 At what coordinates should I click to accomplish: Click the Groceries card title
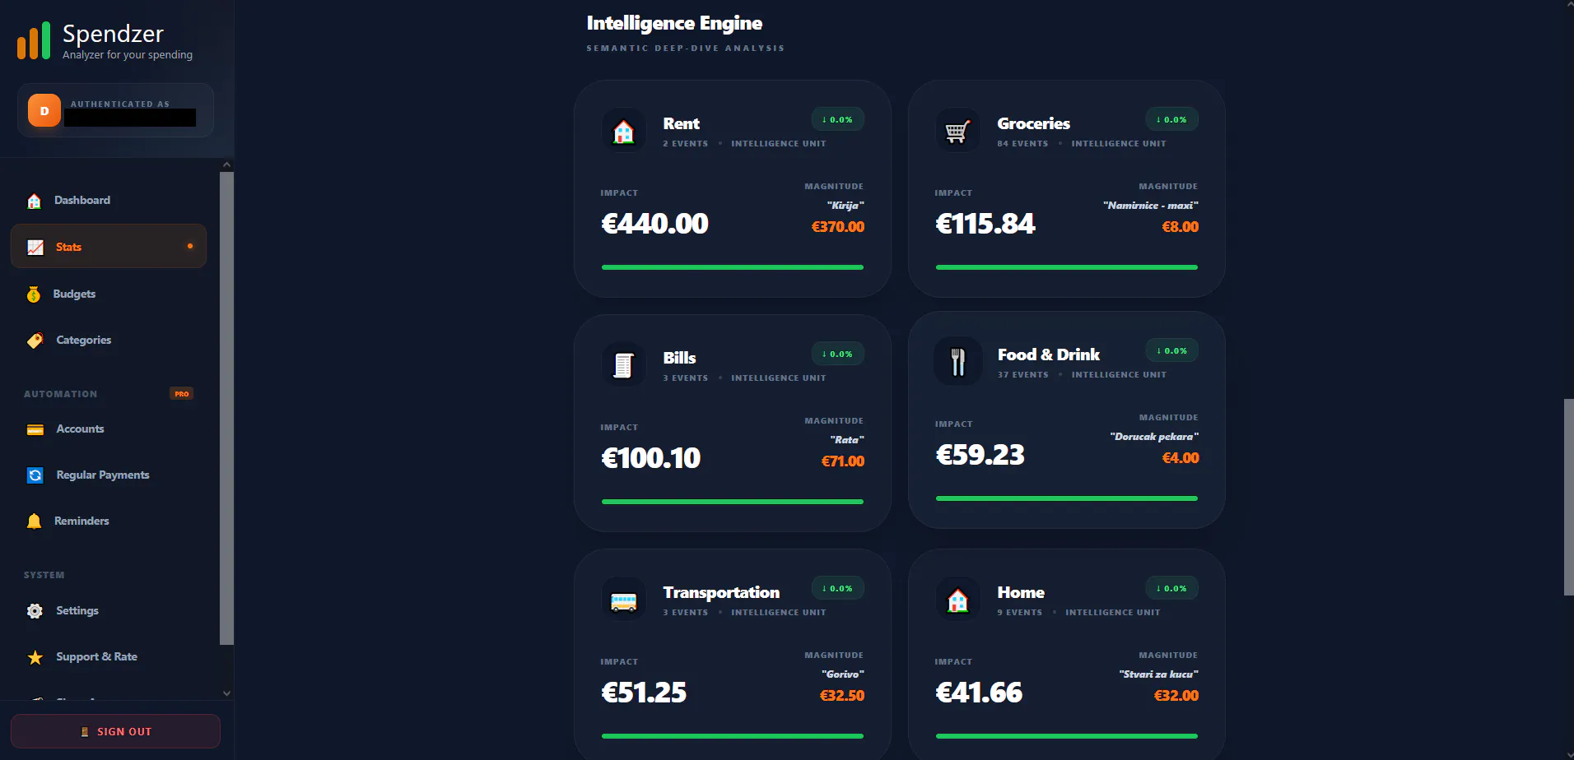coord(1033,123)
